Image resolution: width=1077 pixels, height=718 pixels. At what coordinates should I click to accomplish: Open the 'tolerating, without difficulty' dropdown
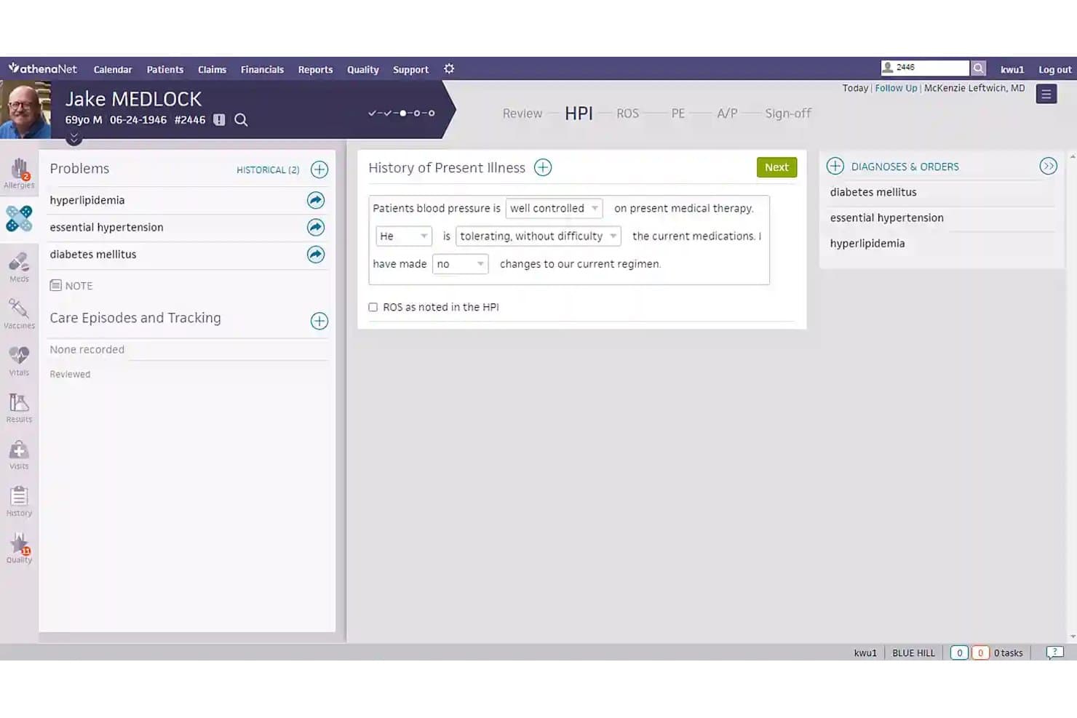coord(538,236)
